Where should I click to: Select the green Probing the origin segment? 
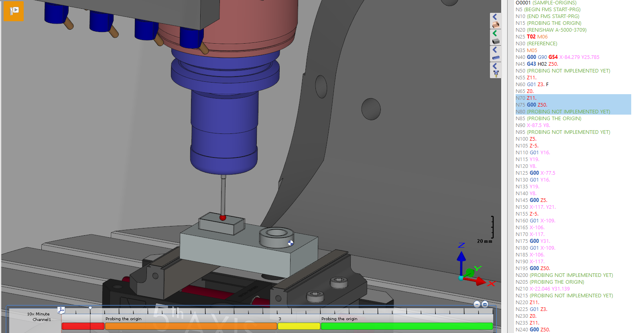[x=406, y=326]
